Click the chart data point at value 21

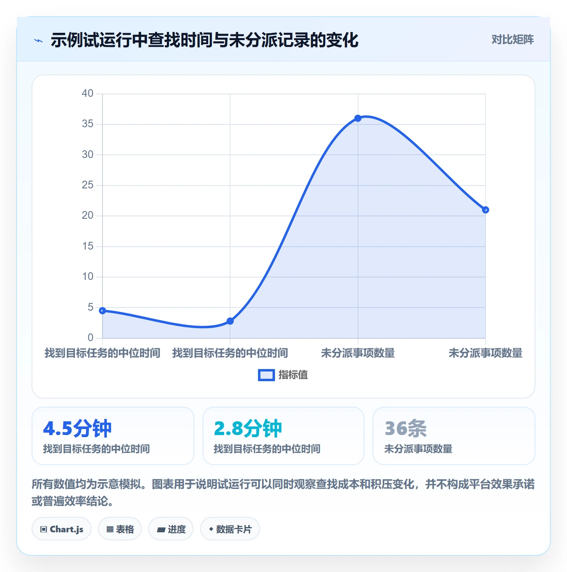(x=486, y=210)
